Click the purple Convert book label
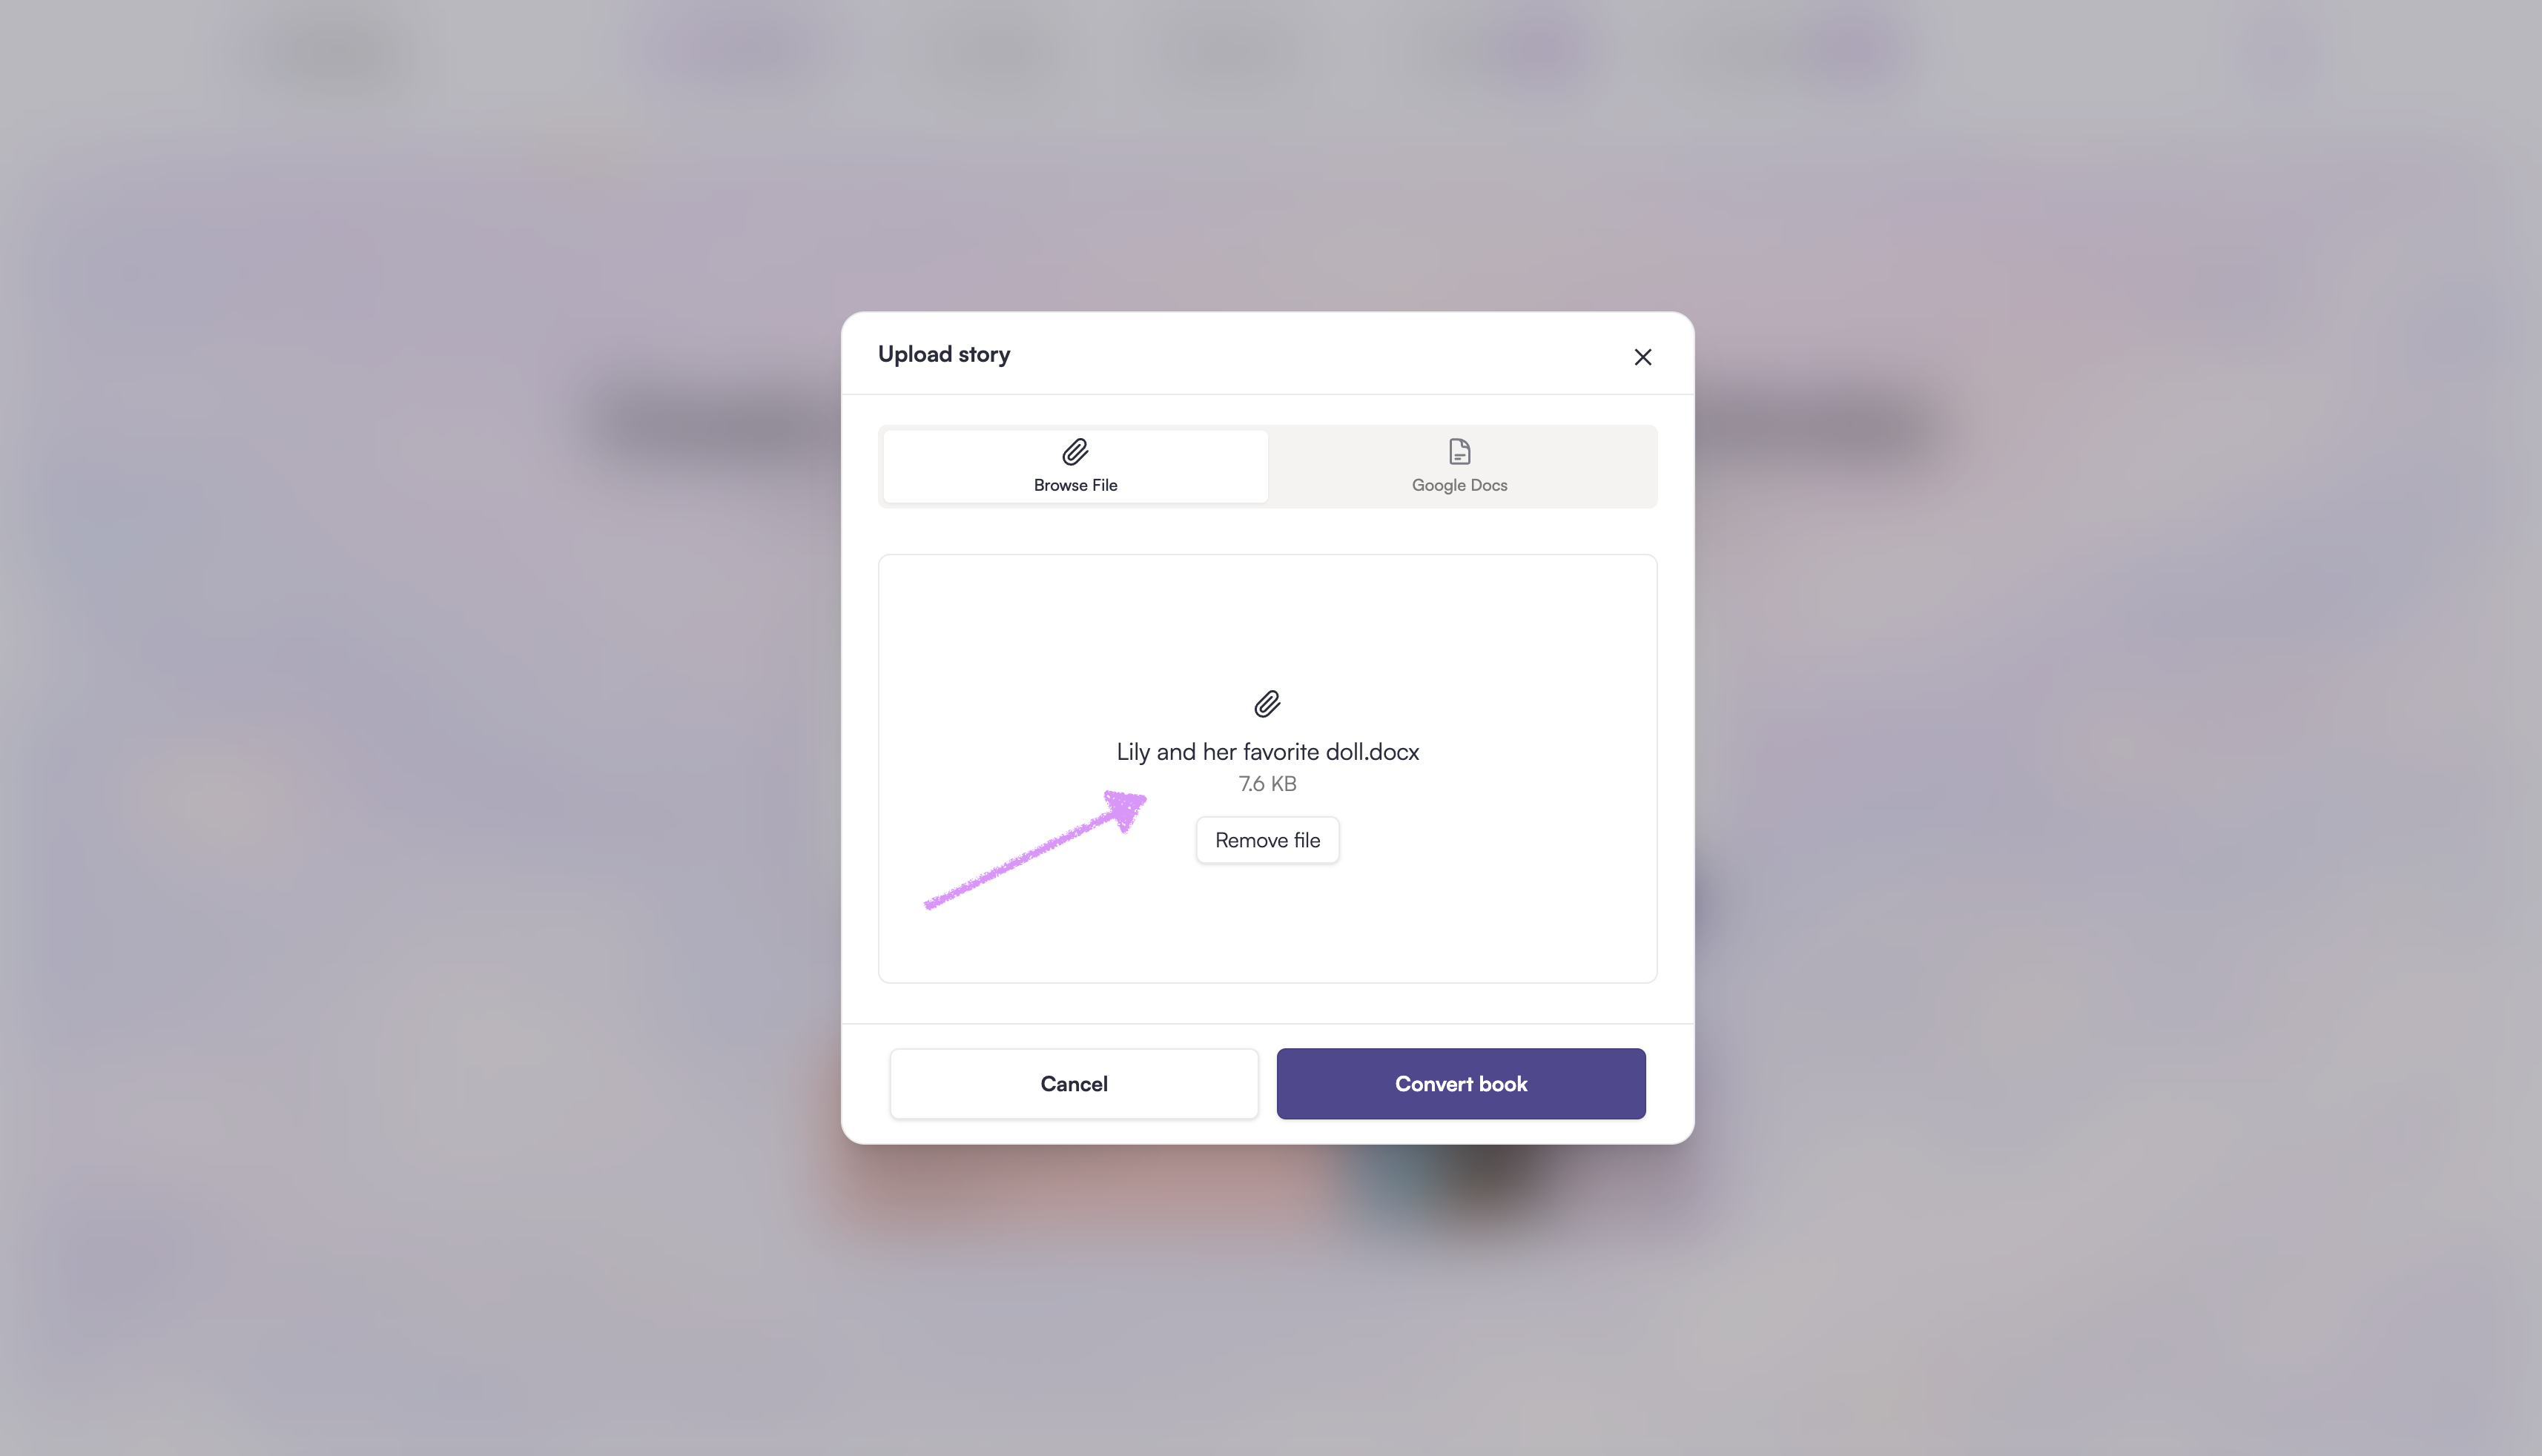2542x1456 pixels. pyautogui.click(x=1460, y=1084)
